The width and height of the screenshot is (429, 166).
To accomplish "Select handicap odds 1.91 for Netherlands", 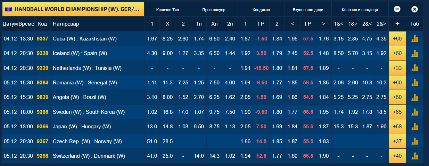I will tap(245, 68).
